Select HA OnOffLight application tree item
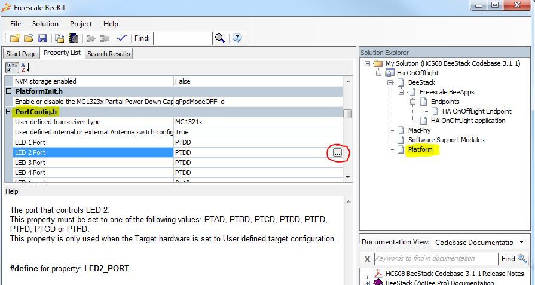 point(468,121)
